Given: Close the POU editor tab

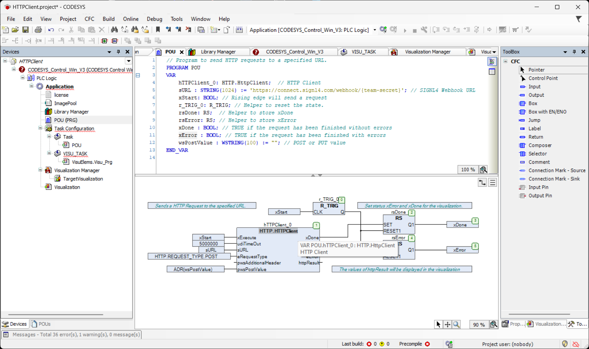Looking at the screenshot, I should coord(182,52).
